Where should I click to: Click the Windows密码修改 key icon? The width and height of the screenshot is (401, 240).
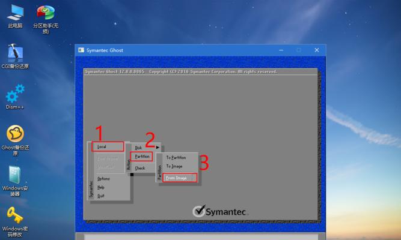pyautogui.click(x=15, y=215)
